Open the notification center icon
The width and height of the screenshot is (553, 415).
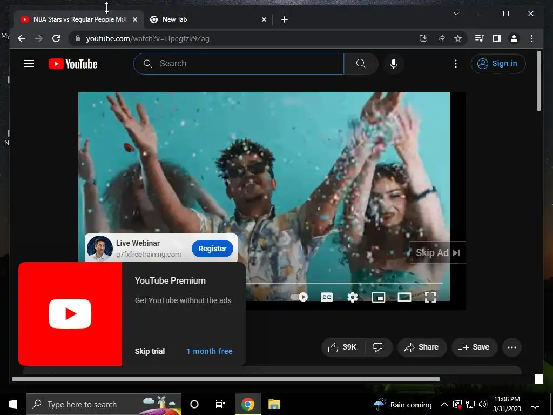pos(535,404)
